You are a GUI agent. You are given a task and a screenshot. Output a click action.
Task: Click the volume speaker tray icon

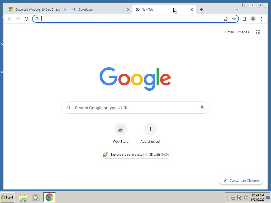click(246, 197)
